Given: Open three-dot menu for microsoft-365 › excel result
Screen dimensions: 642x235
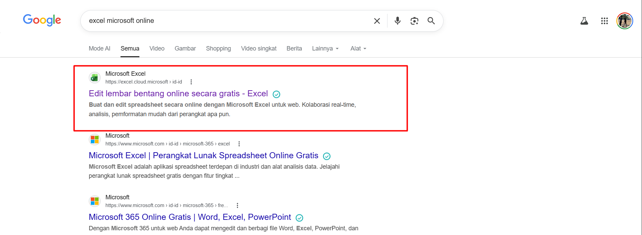Looking at the screenshot, I should click(x=239, y=144).
